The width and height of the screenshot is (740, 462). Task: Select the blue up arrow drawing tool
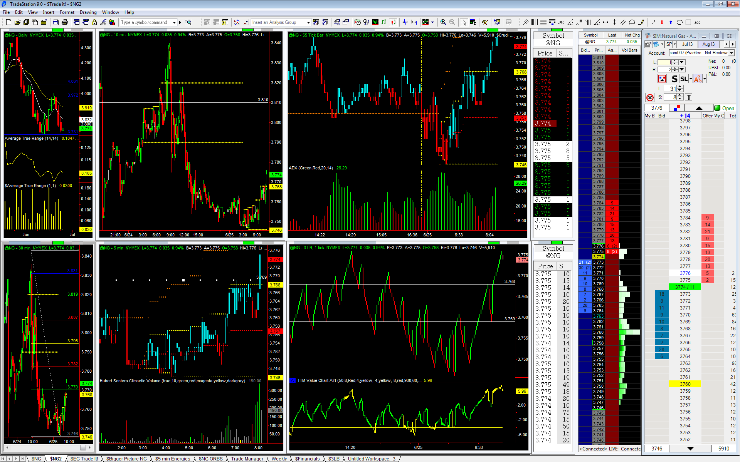[671, 22]
